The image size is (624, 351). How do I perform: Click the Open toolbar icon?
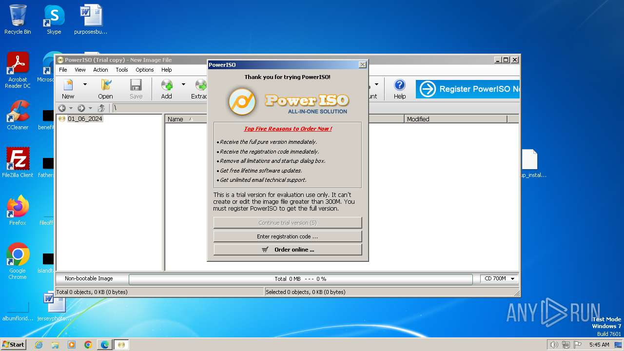coord(105,89)
